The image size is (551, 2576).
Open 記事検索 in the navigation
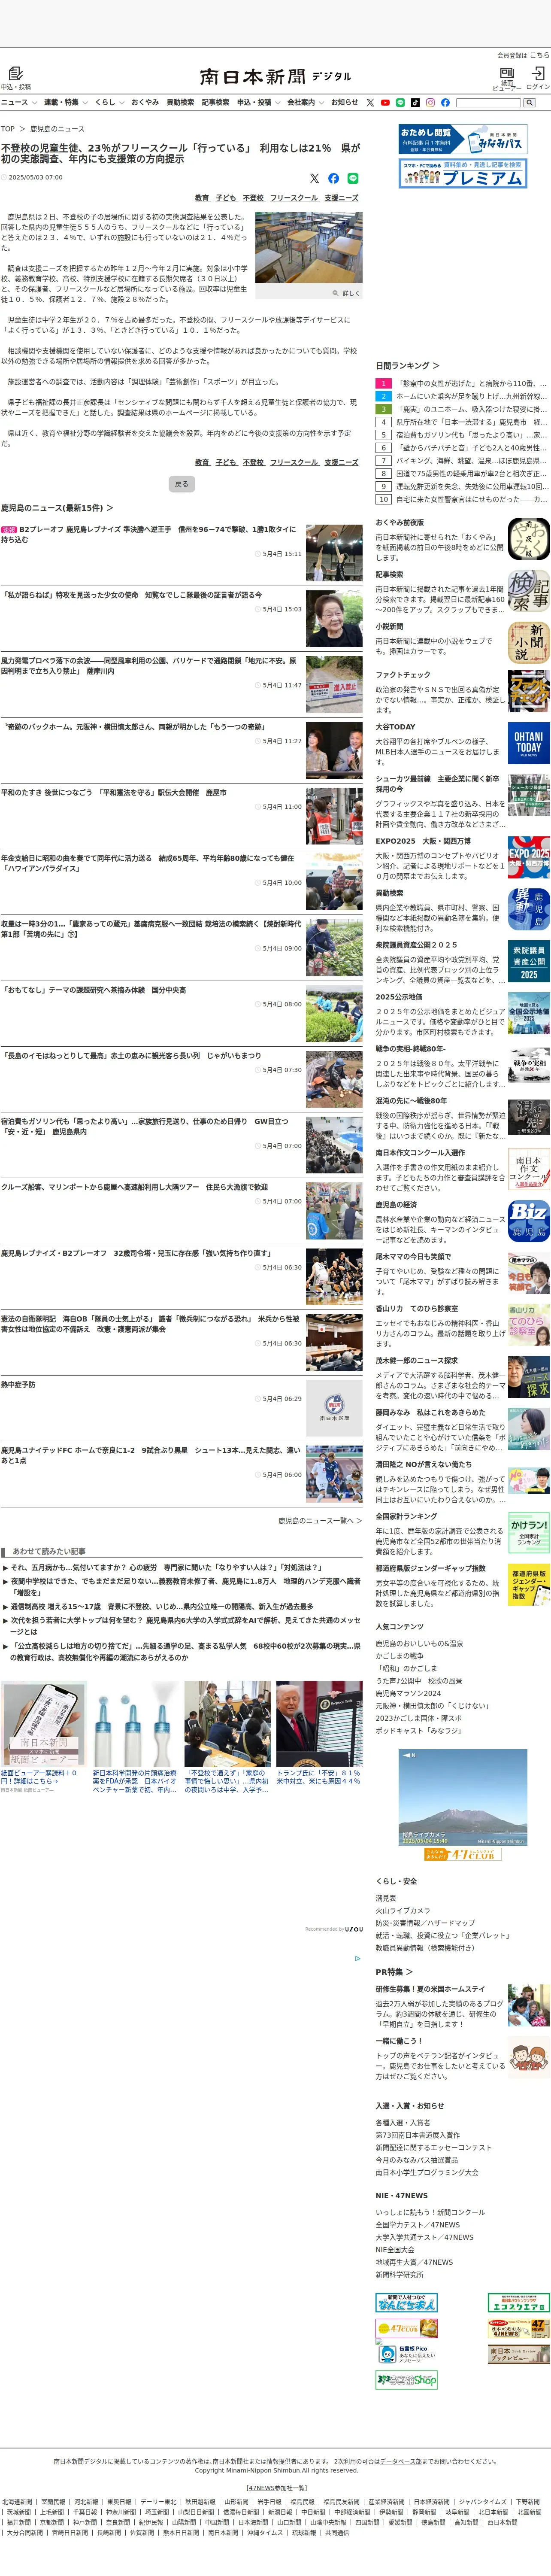click(215, 102)
